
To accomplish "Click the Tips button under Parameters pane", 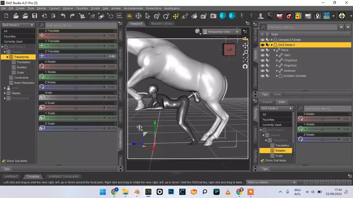I will pyautogui.click(x=7, y=169).
